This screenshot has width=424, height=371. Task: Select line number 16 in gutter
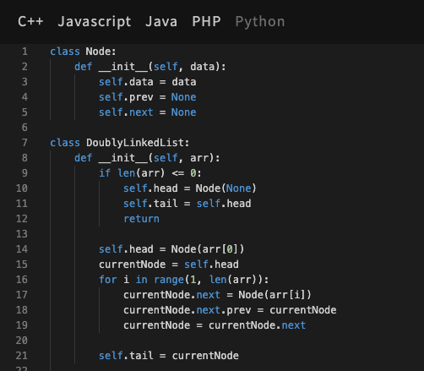click(x=22, y=280)
